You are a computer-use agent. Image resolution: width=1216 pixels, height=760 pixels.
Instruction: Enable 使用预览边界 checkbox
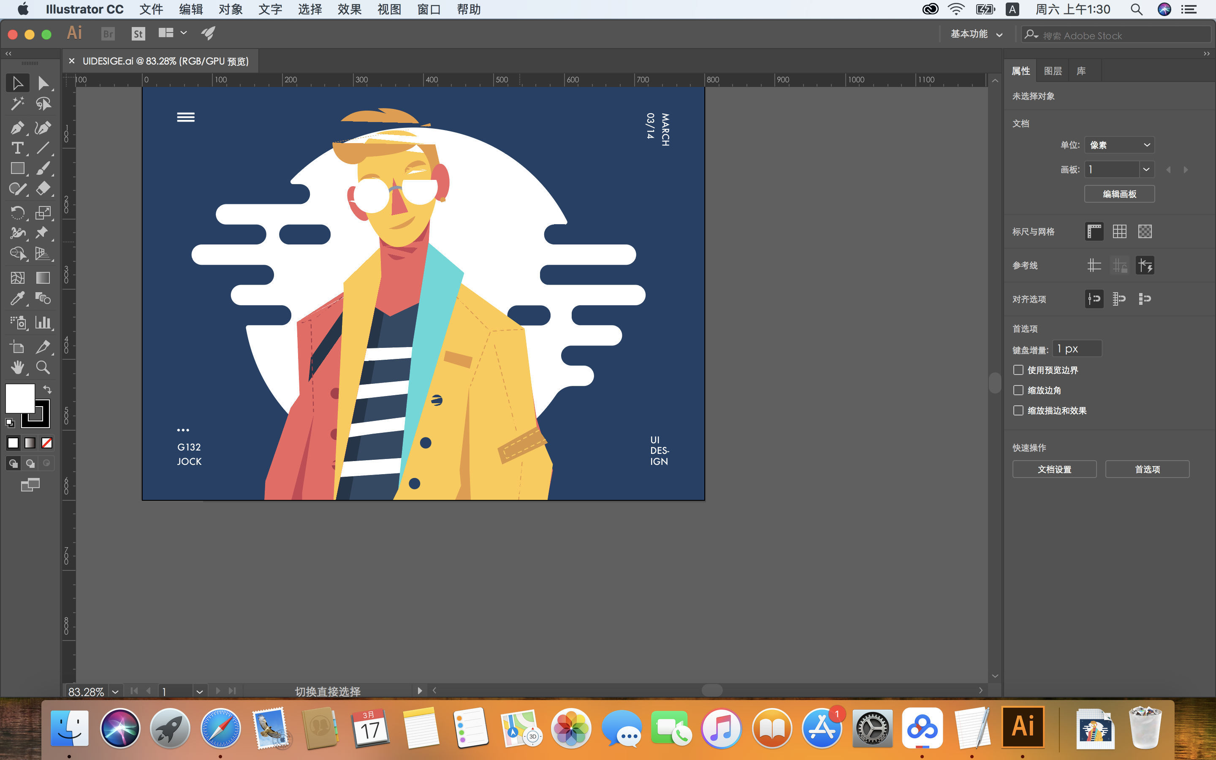(1018, 370)
